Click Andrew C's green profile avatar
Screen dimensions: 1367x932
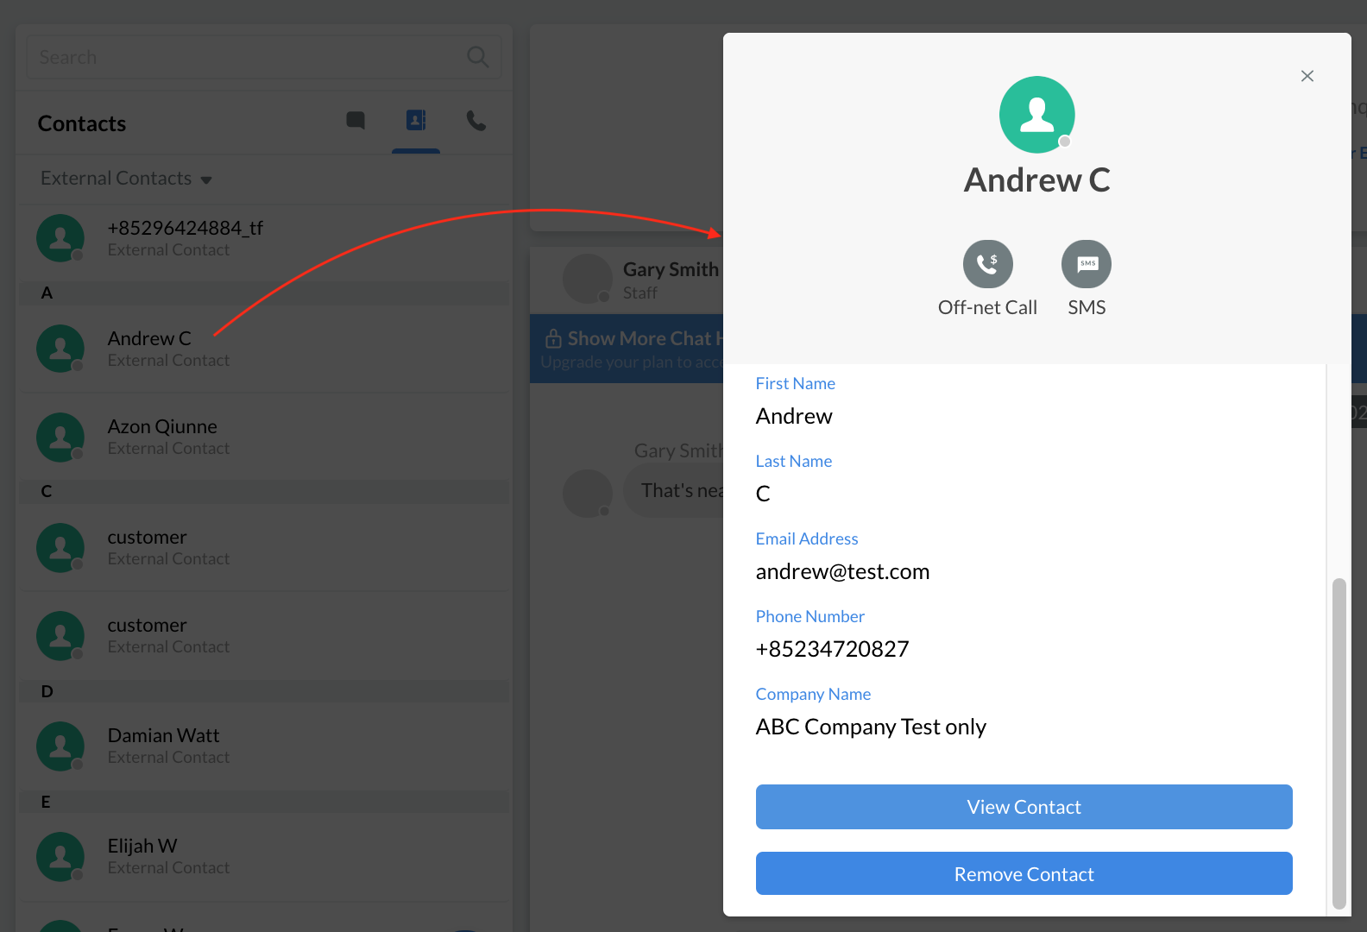pos(1036,115)
